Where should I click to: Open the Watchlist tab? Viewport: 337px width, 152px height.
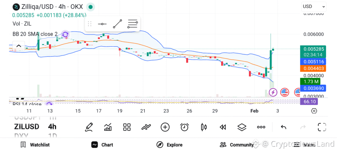pos(35,145)
